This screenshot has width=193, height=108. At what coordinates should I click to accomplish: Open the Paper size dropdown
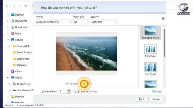(81, 22)
